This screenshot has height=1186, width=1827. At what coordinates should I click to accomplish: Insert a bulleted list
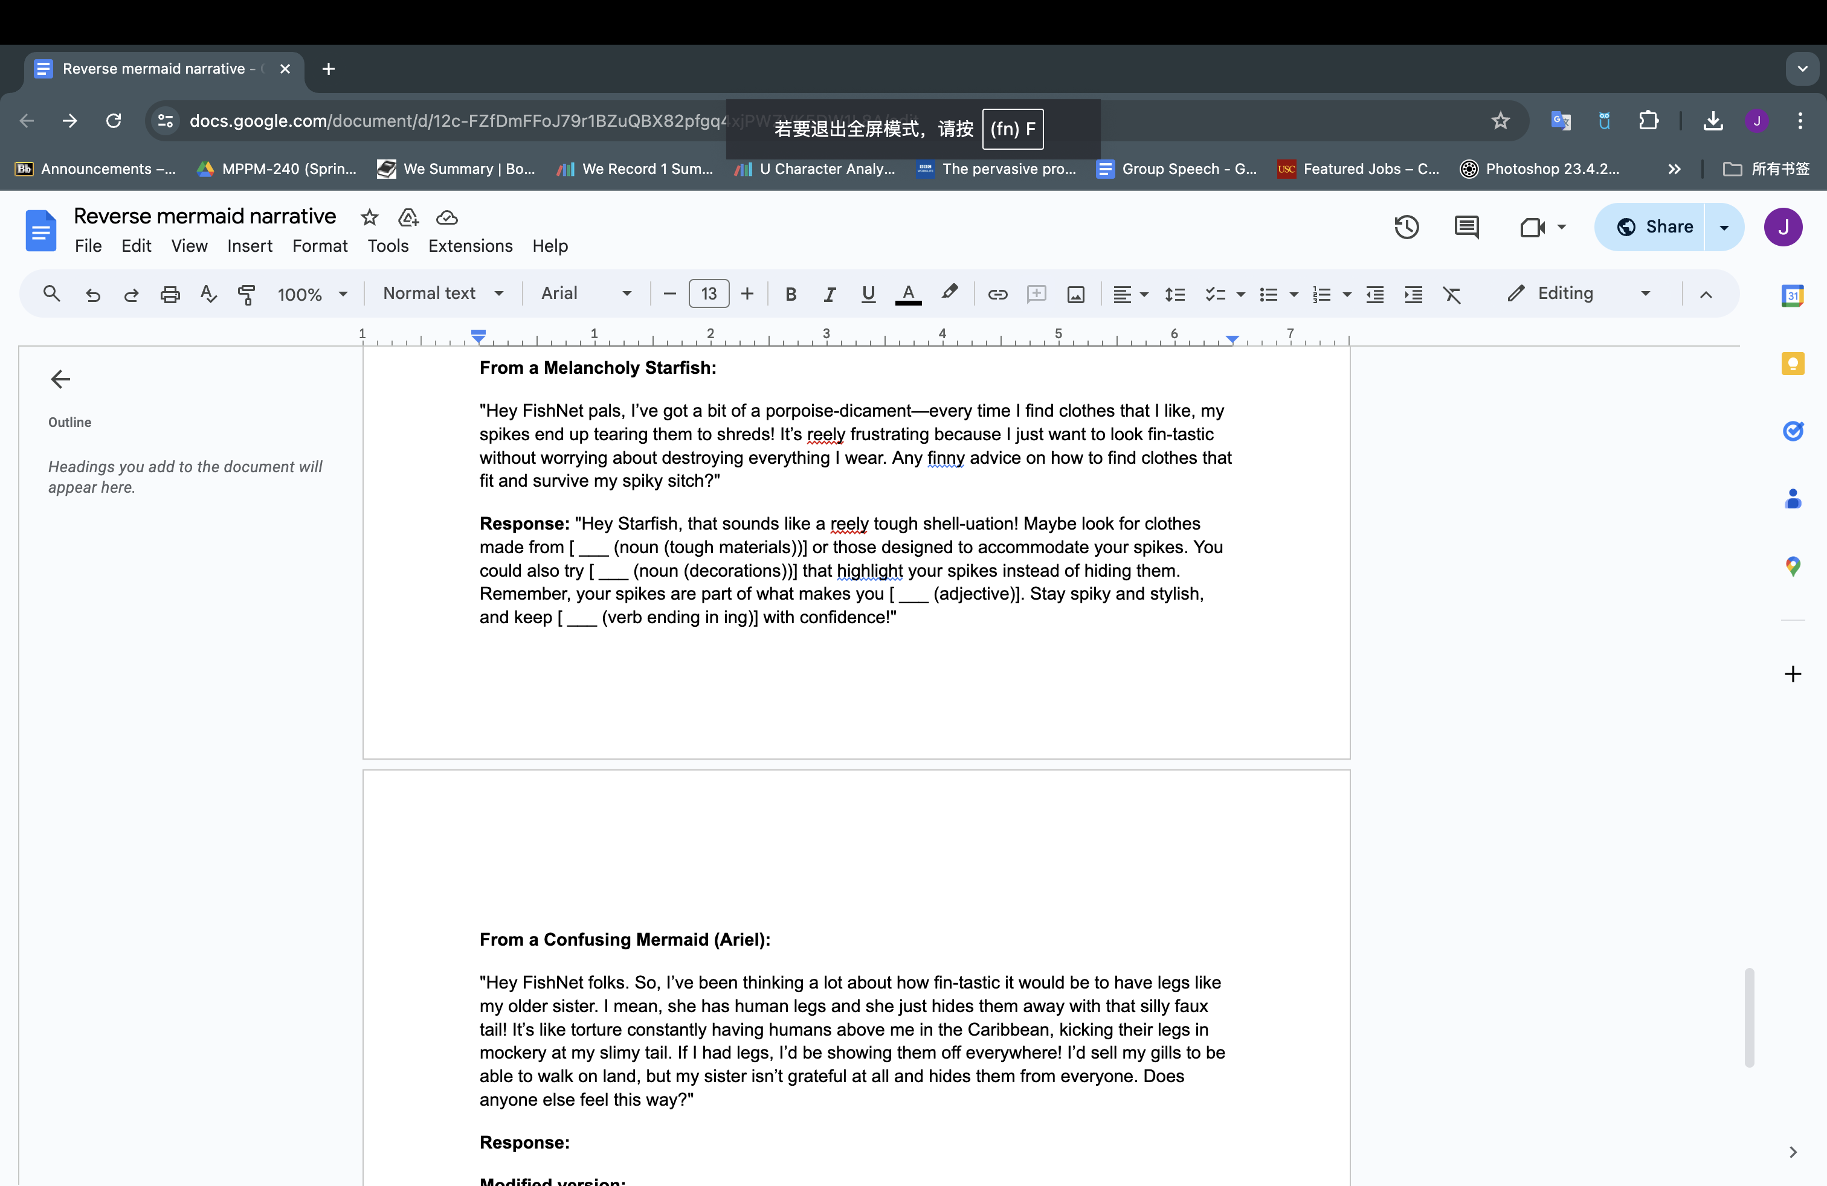(x=1268, y=294)
